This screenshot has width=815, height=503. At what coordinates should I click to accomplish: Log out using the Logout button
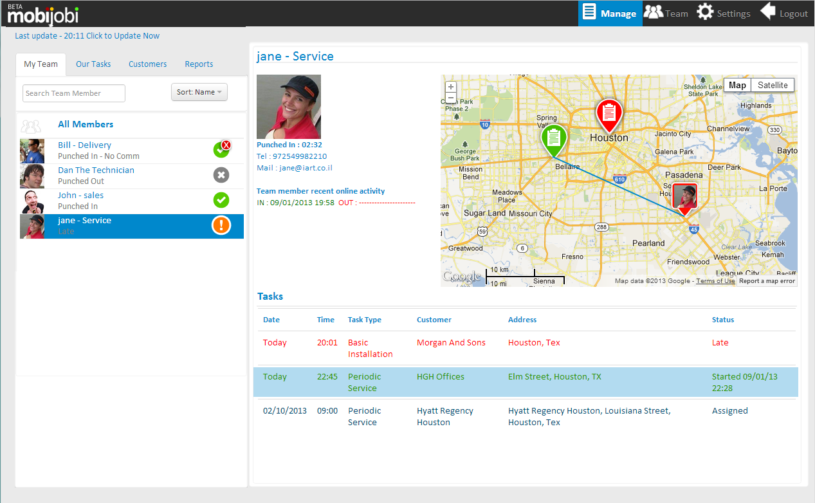tap(784, 13)
